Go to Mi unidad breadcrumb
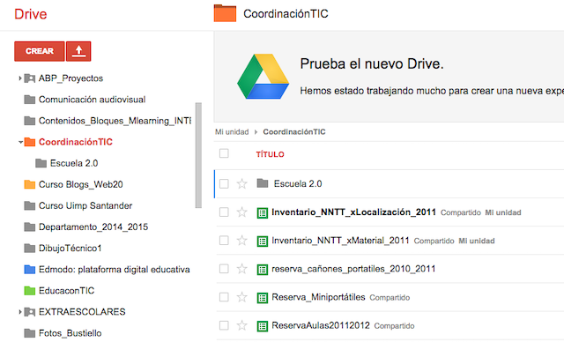This screenshot has height=342, width=564. tap(232, 132)
